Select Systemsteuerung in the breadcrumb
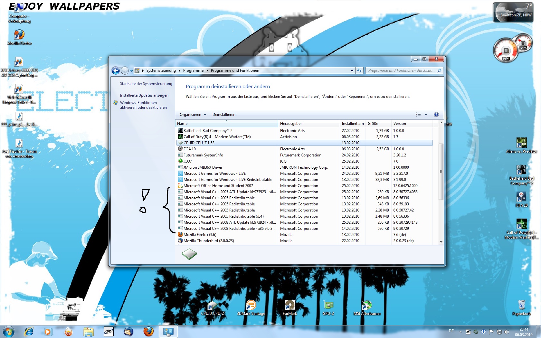This screenshot has width=541, height=338. [161, 70]
